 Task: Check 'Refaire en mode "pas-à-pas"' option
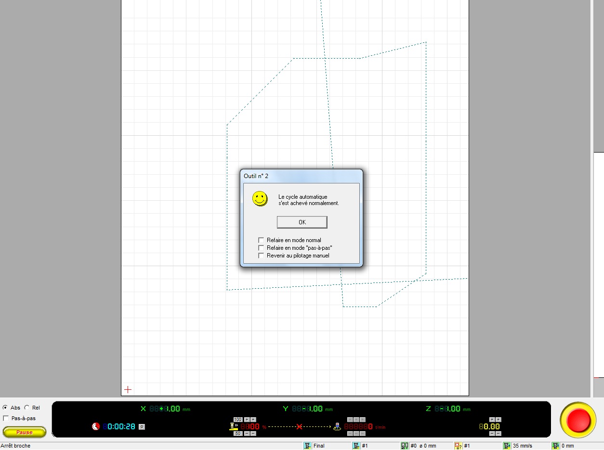261,248
